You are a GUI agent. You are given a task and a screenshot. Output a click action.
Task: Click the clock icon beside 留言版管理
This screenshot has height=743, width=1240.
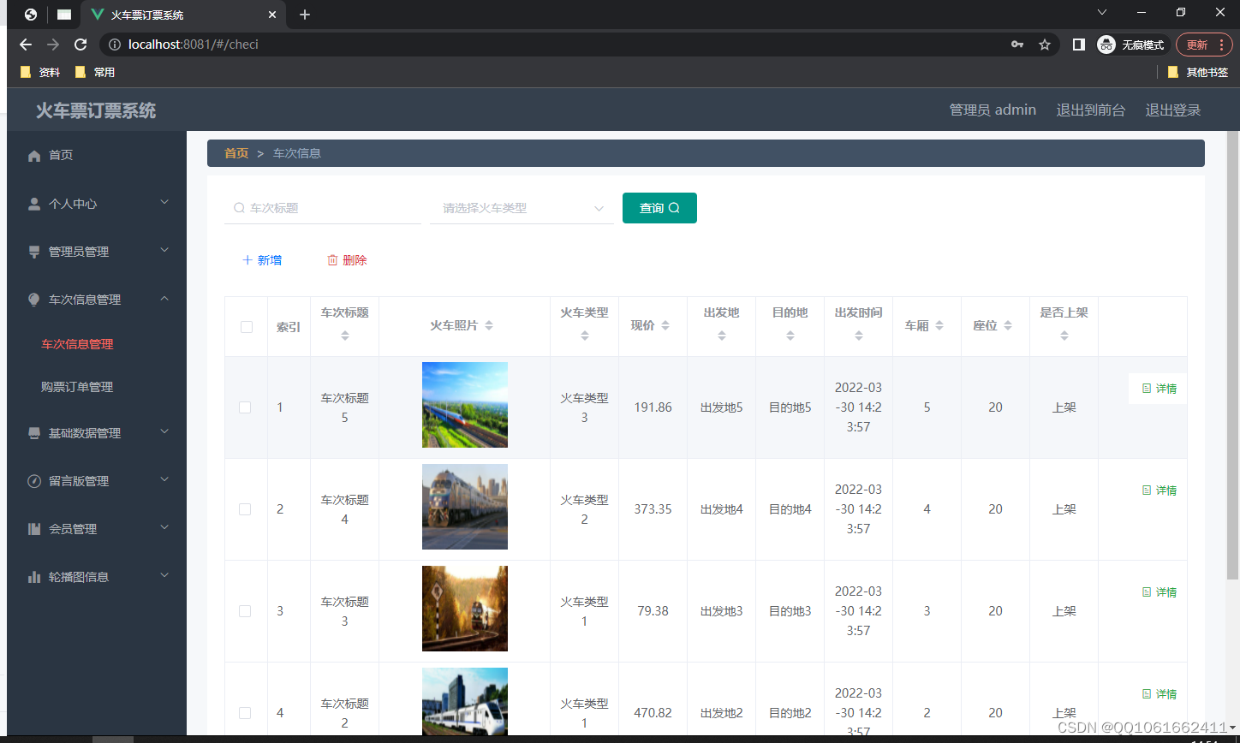click(x=33, y=480)
